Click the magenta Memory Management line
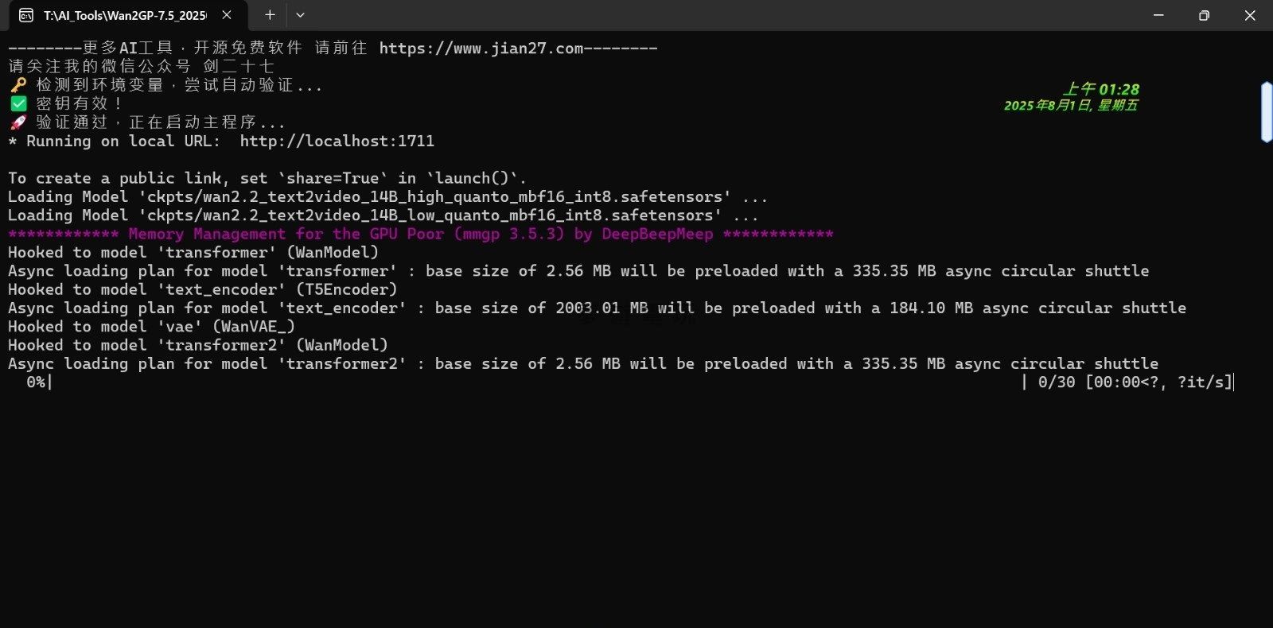The image size is (1273, 628). (x=420, y=235)
